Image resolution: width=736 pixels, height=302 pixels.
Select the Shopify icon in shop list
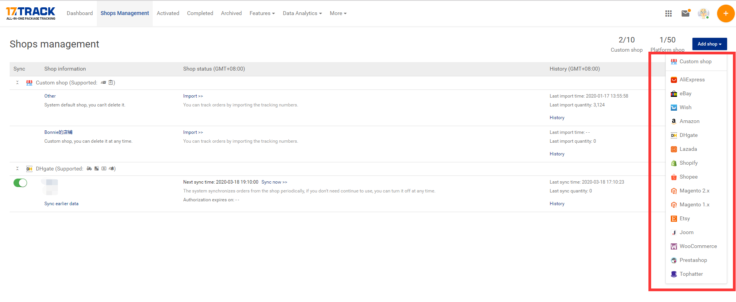(674, 163)
